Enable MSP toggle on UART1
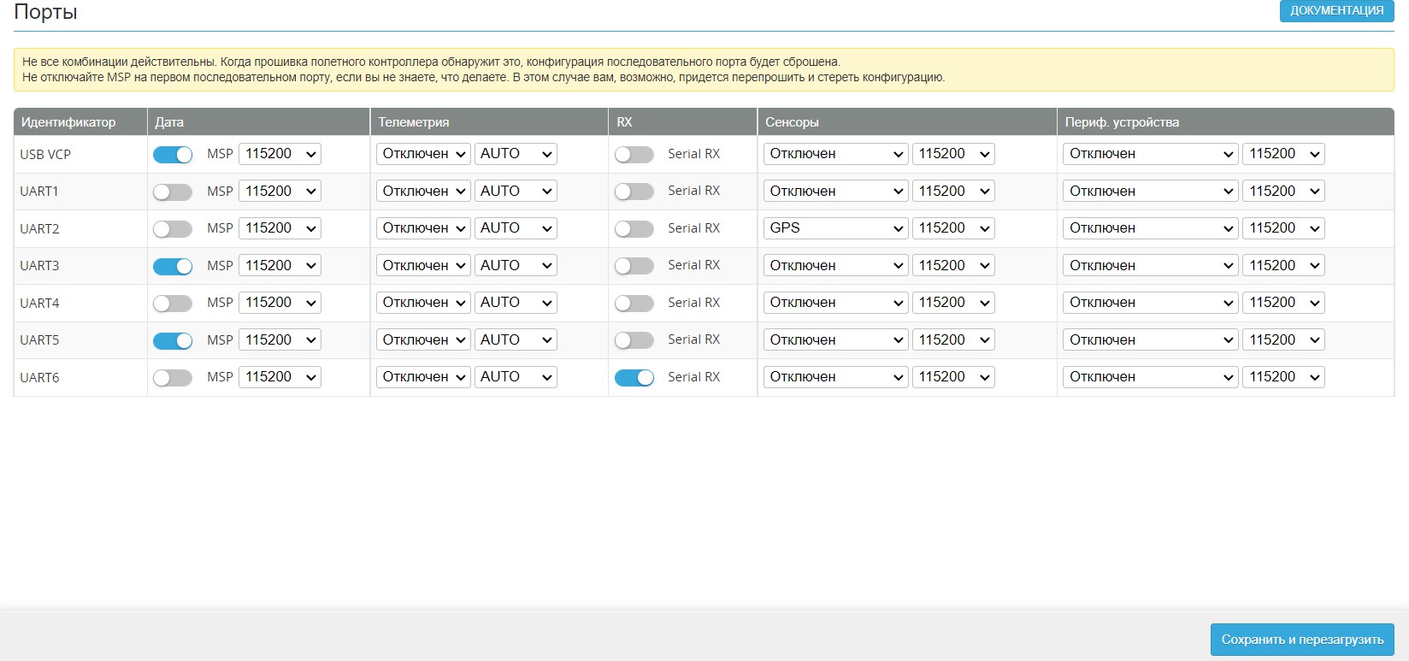1409x661 pixels. tap(173, 192)
